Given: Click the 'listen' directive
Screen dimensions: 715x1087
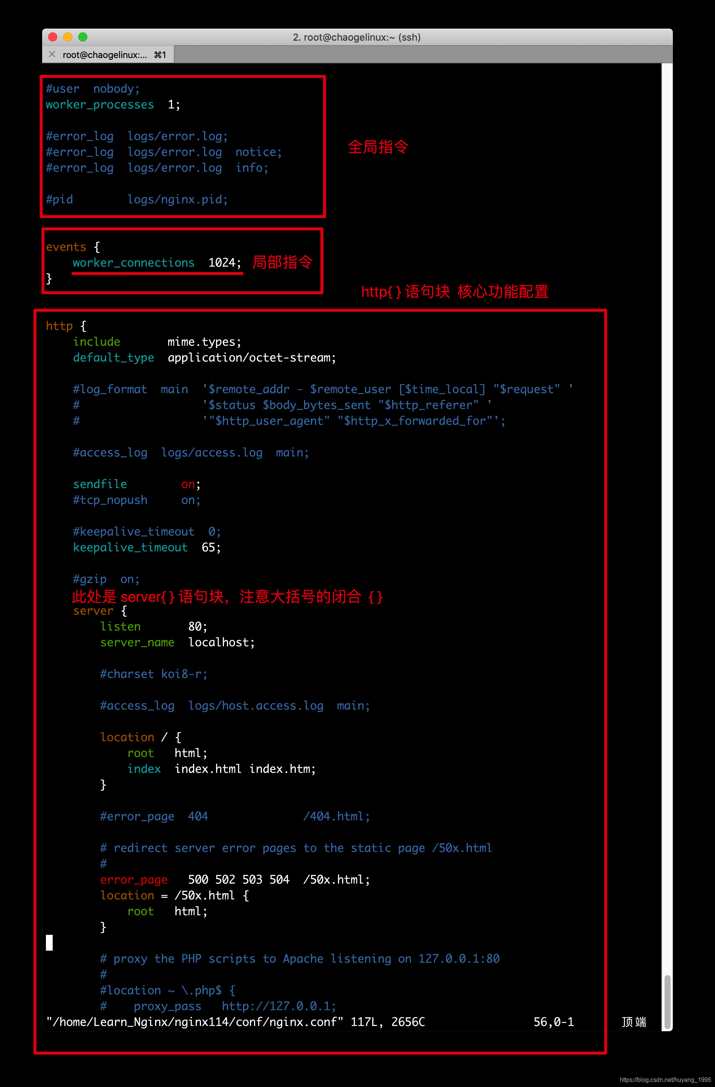Looking at the screenshot, I should point(120,627).
